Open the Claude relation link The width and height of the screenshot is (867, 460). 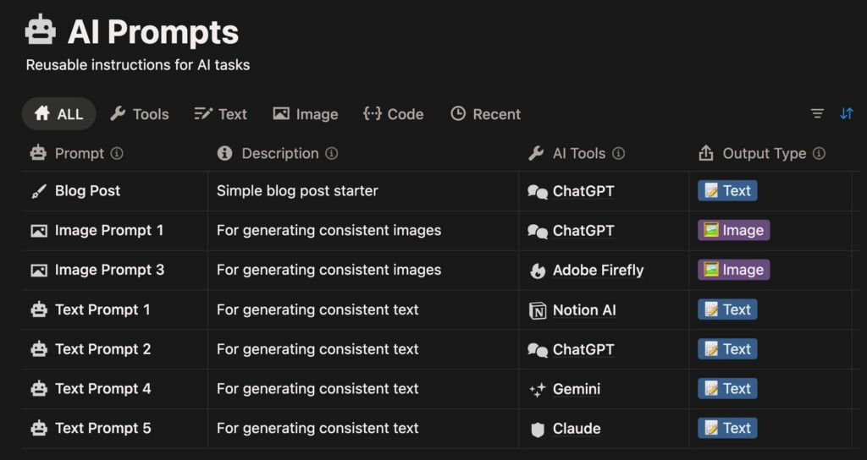pos(577,429)
